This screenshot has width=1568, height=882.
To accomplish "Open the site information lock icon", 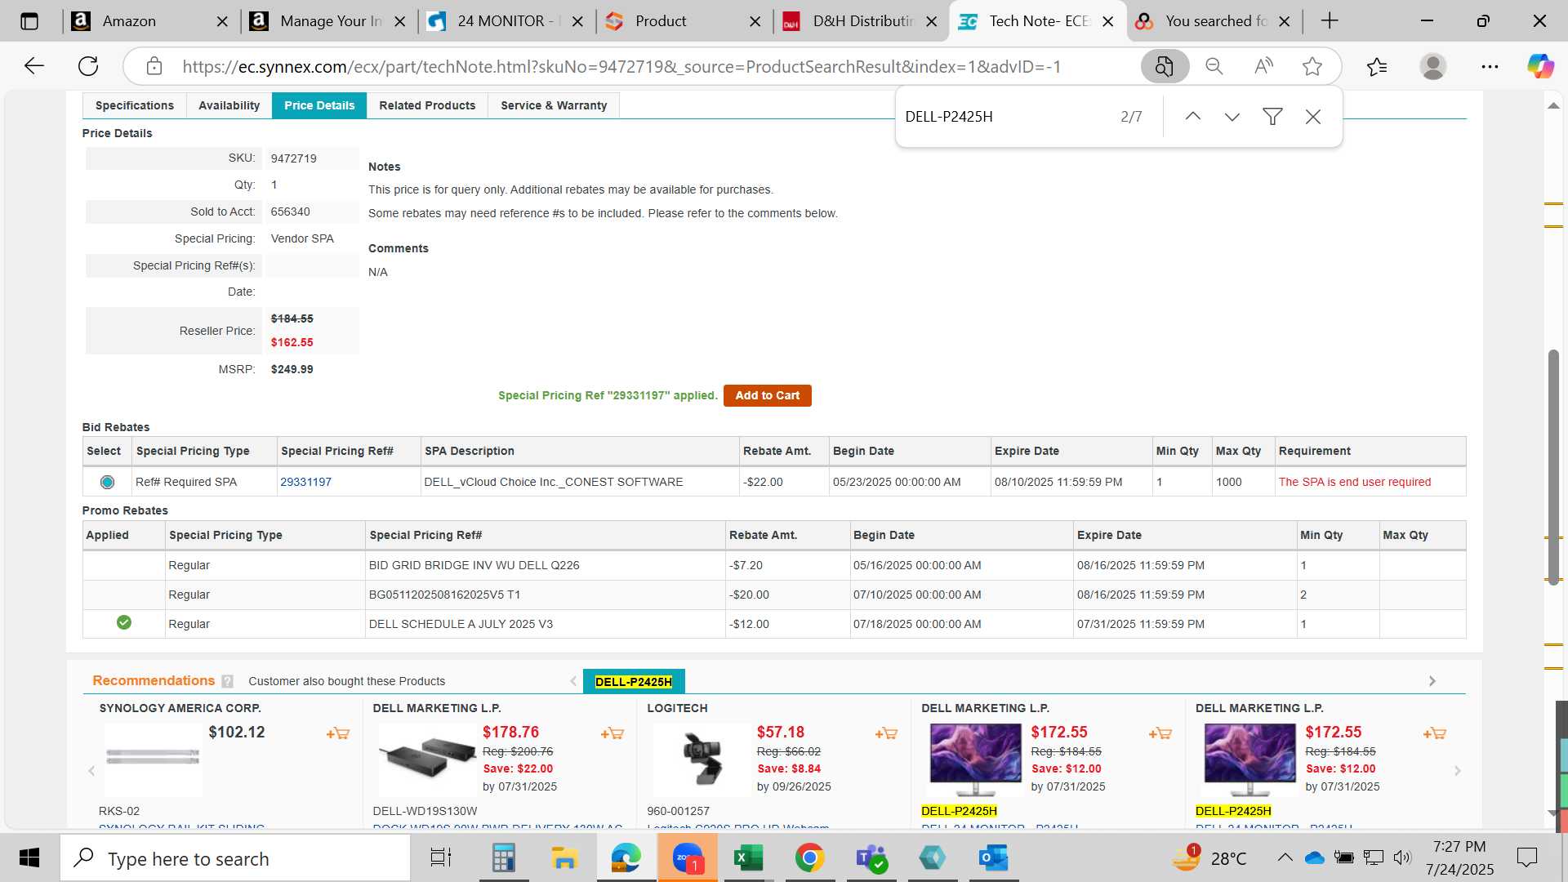I will click(154, 66).
